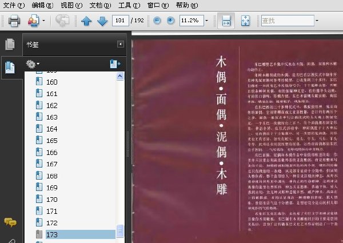Click the zoom out minus button

(157, 21)
